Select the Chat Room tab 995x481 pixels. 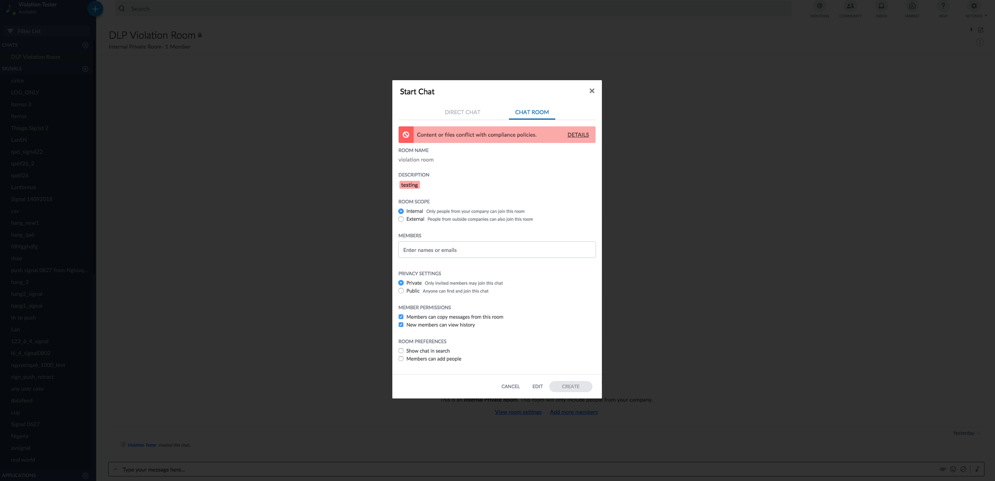[532, 112]
